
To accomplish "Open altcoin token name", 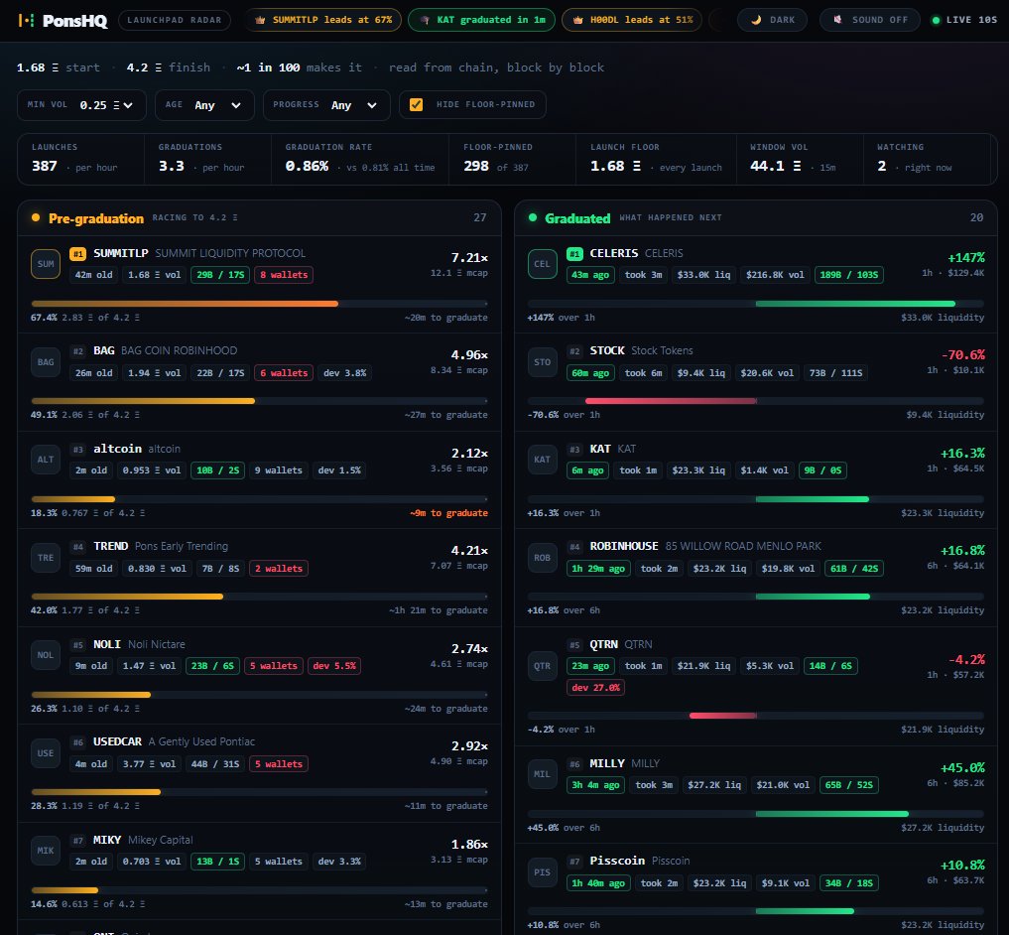I will point(117,449).
